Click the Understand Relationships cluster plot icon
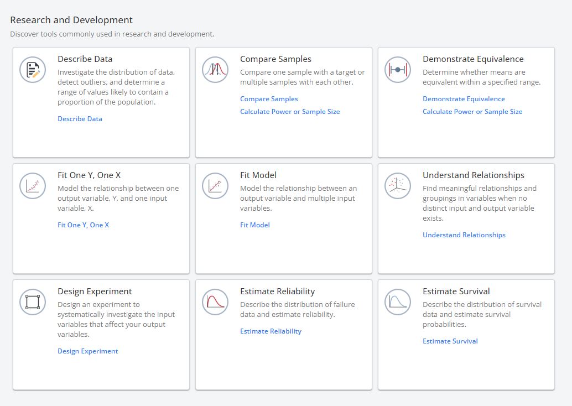 (x=398, y=186)
